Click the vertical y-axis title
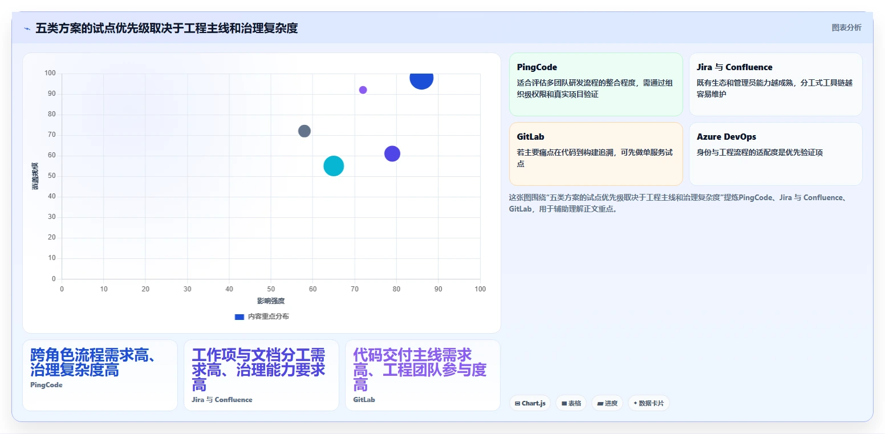 tap(35, 176)
